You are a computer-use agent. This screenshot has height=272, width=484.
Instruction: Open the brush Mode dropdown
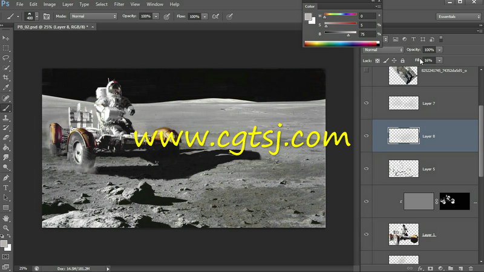pyautogui.click(x=94, y=16)
